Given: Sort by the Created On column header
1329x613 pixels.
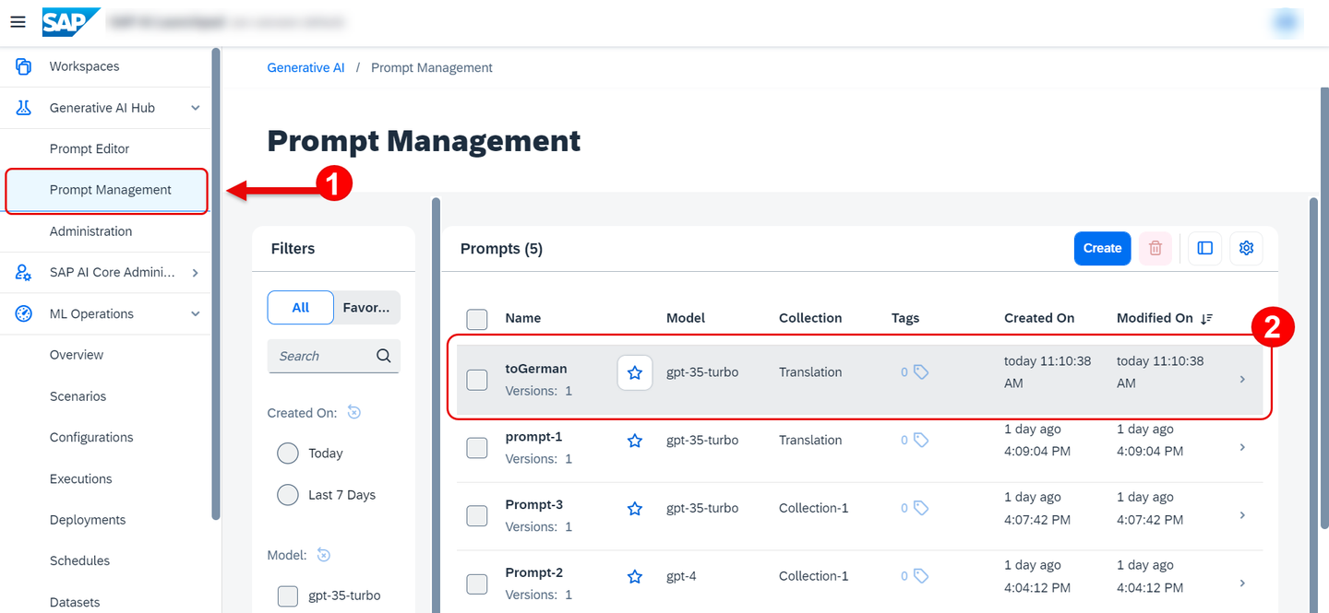Looking at the screenshot, I should 1039,318.
